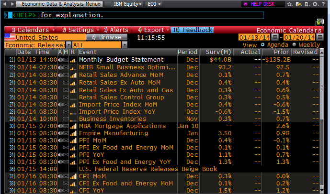This screenshot has width=330, height=194.
Task: Click the relevance bars for PPI YoY
Action: click(73, 155)
